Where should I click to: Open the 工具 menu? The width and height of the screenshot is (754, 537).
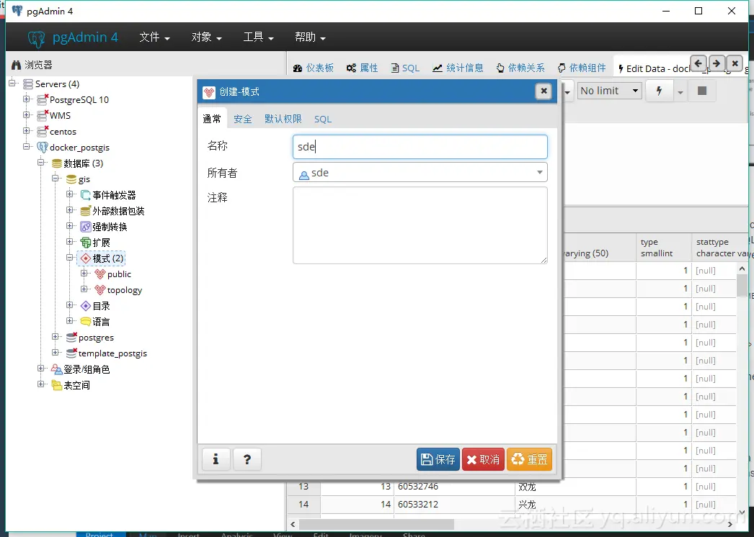tap(258, 37)
